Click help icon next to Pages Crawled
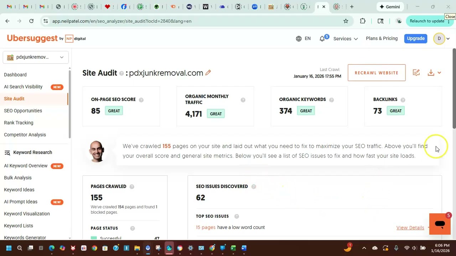The height and width of the screenshot is (256, 456). pos(132,186)
